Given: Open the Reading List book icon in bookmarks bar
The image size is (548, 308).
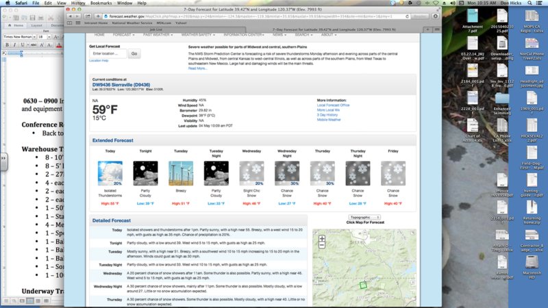Looking at the screenshot, I should [x=70, y=23].
